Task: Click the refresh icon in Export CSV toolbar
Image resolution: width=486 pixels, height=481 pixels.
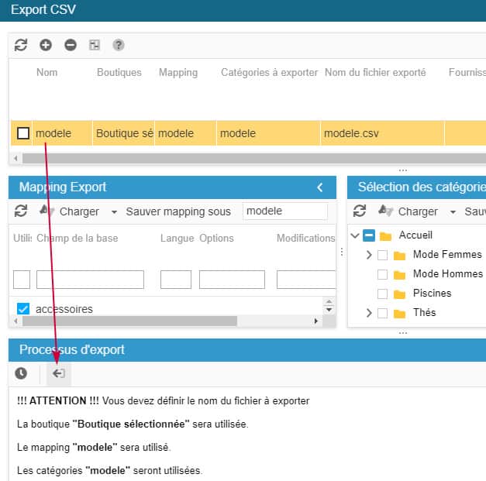Action: (21, 45)
